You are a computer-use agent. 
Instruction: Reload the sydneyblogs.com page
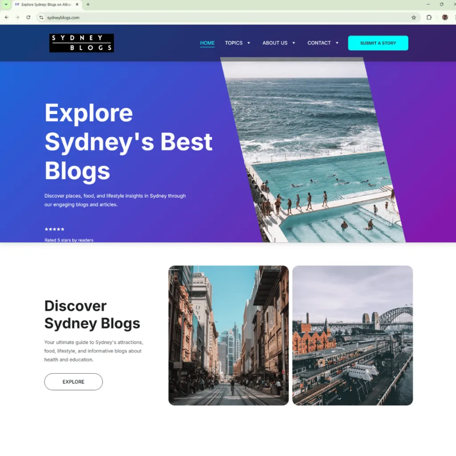(x=28, y=17)
